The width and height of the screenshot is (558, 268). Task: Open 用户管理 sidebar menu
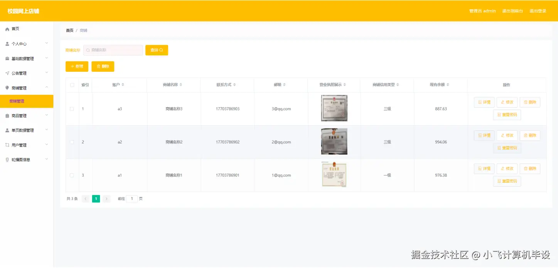27,145
